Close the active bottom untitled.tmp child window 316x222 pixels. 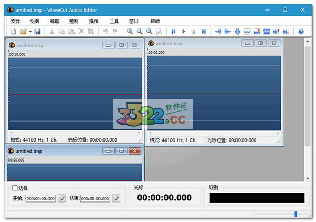[135, 151]
